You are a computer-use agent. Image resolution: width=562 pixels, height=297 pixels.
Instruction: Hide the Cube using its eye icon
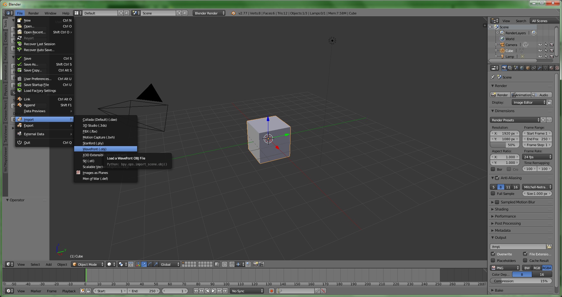[540, 50]
